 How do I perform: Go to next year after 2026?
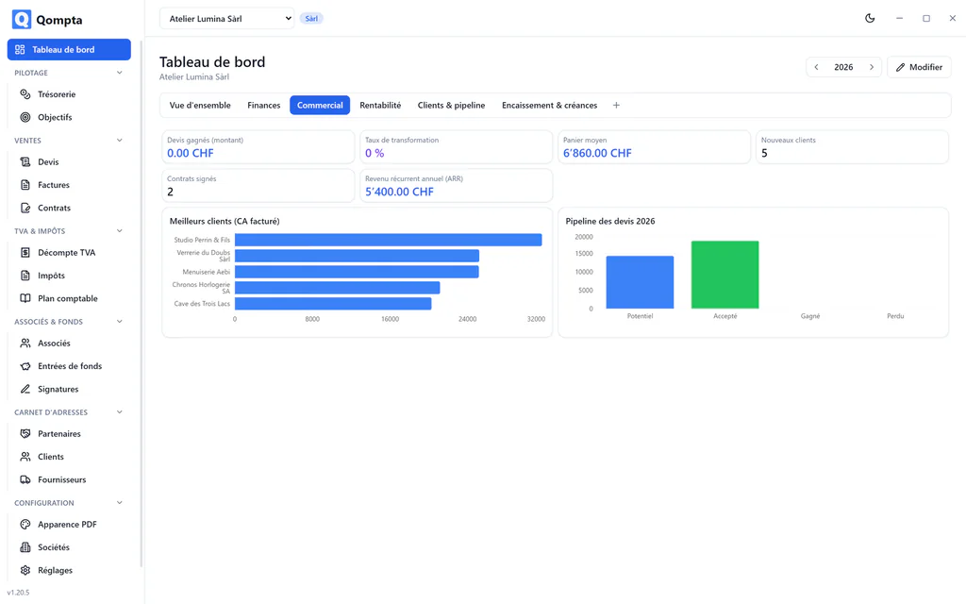tap(872, 67)
